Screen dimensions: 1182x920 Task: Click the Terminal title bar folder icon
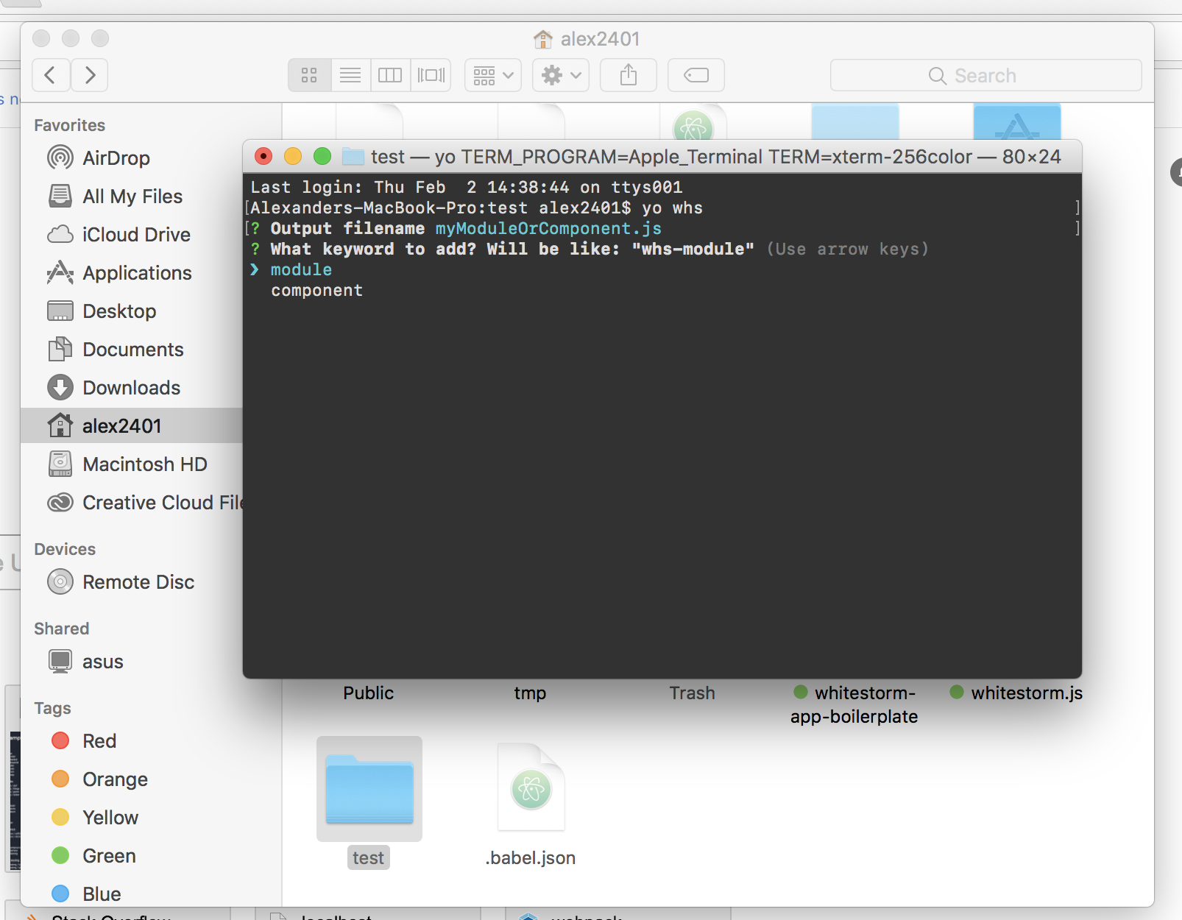(354, 156)
